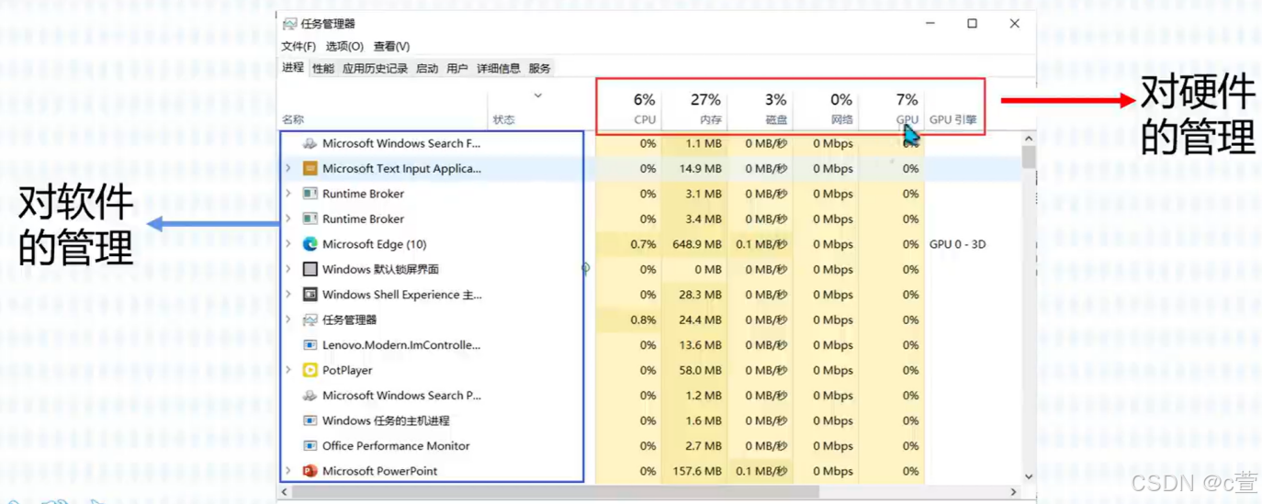Expand the PotPlayer process row
Viewport: 1262px width, 504px height.
pyautogui.click(x=288, y=370)
